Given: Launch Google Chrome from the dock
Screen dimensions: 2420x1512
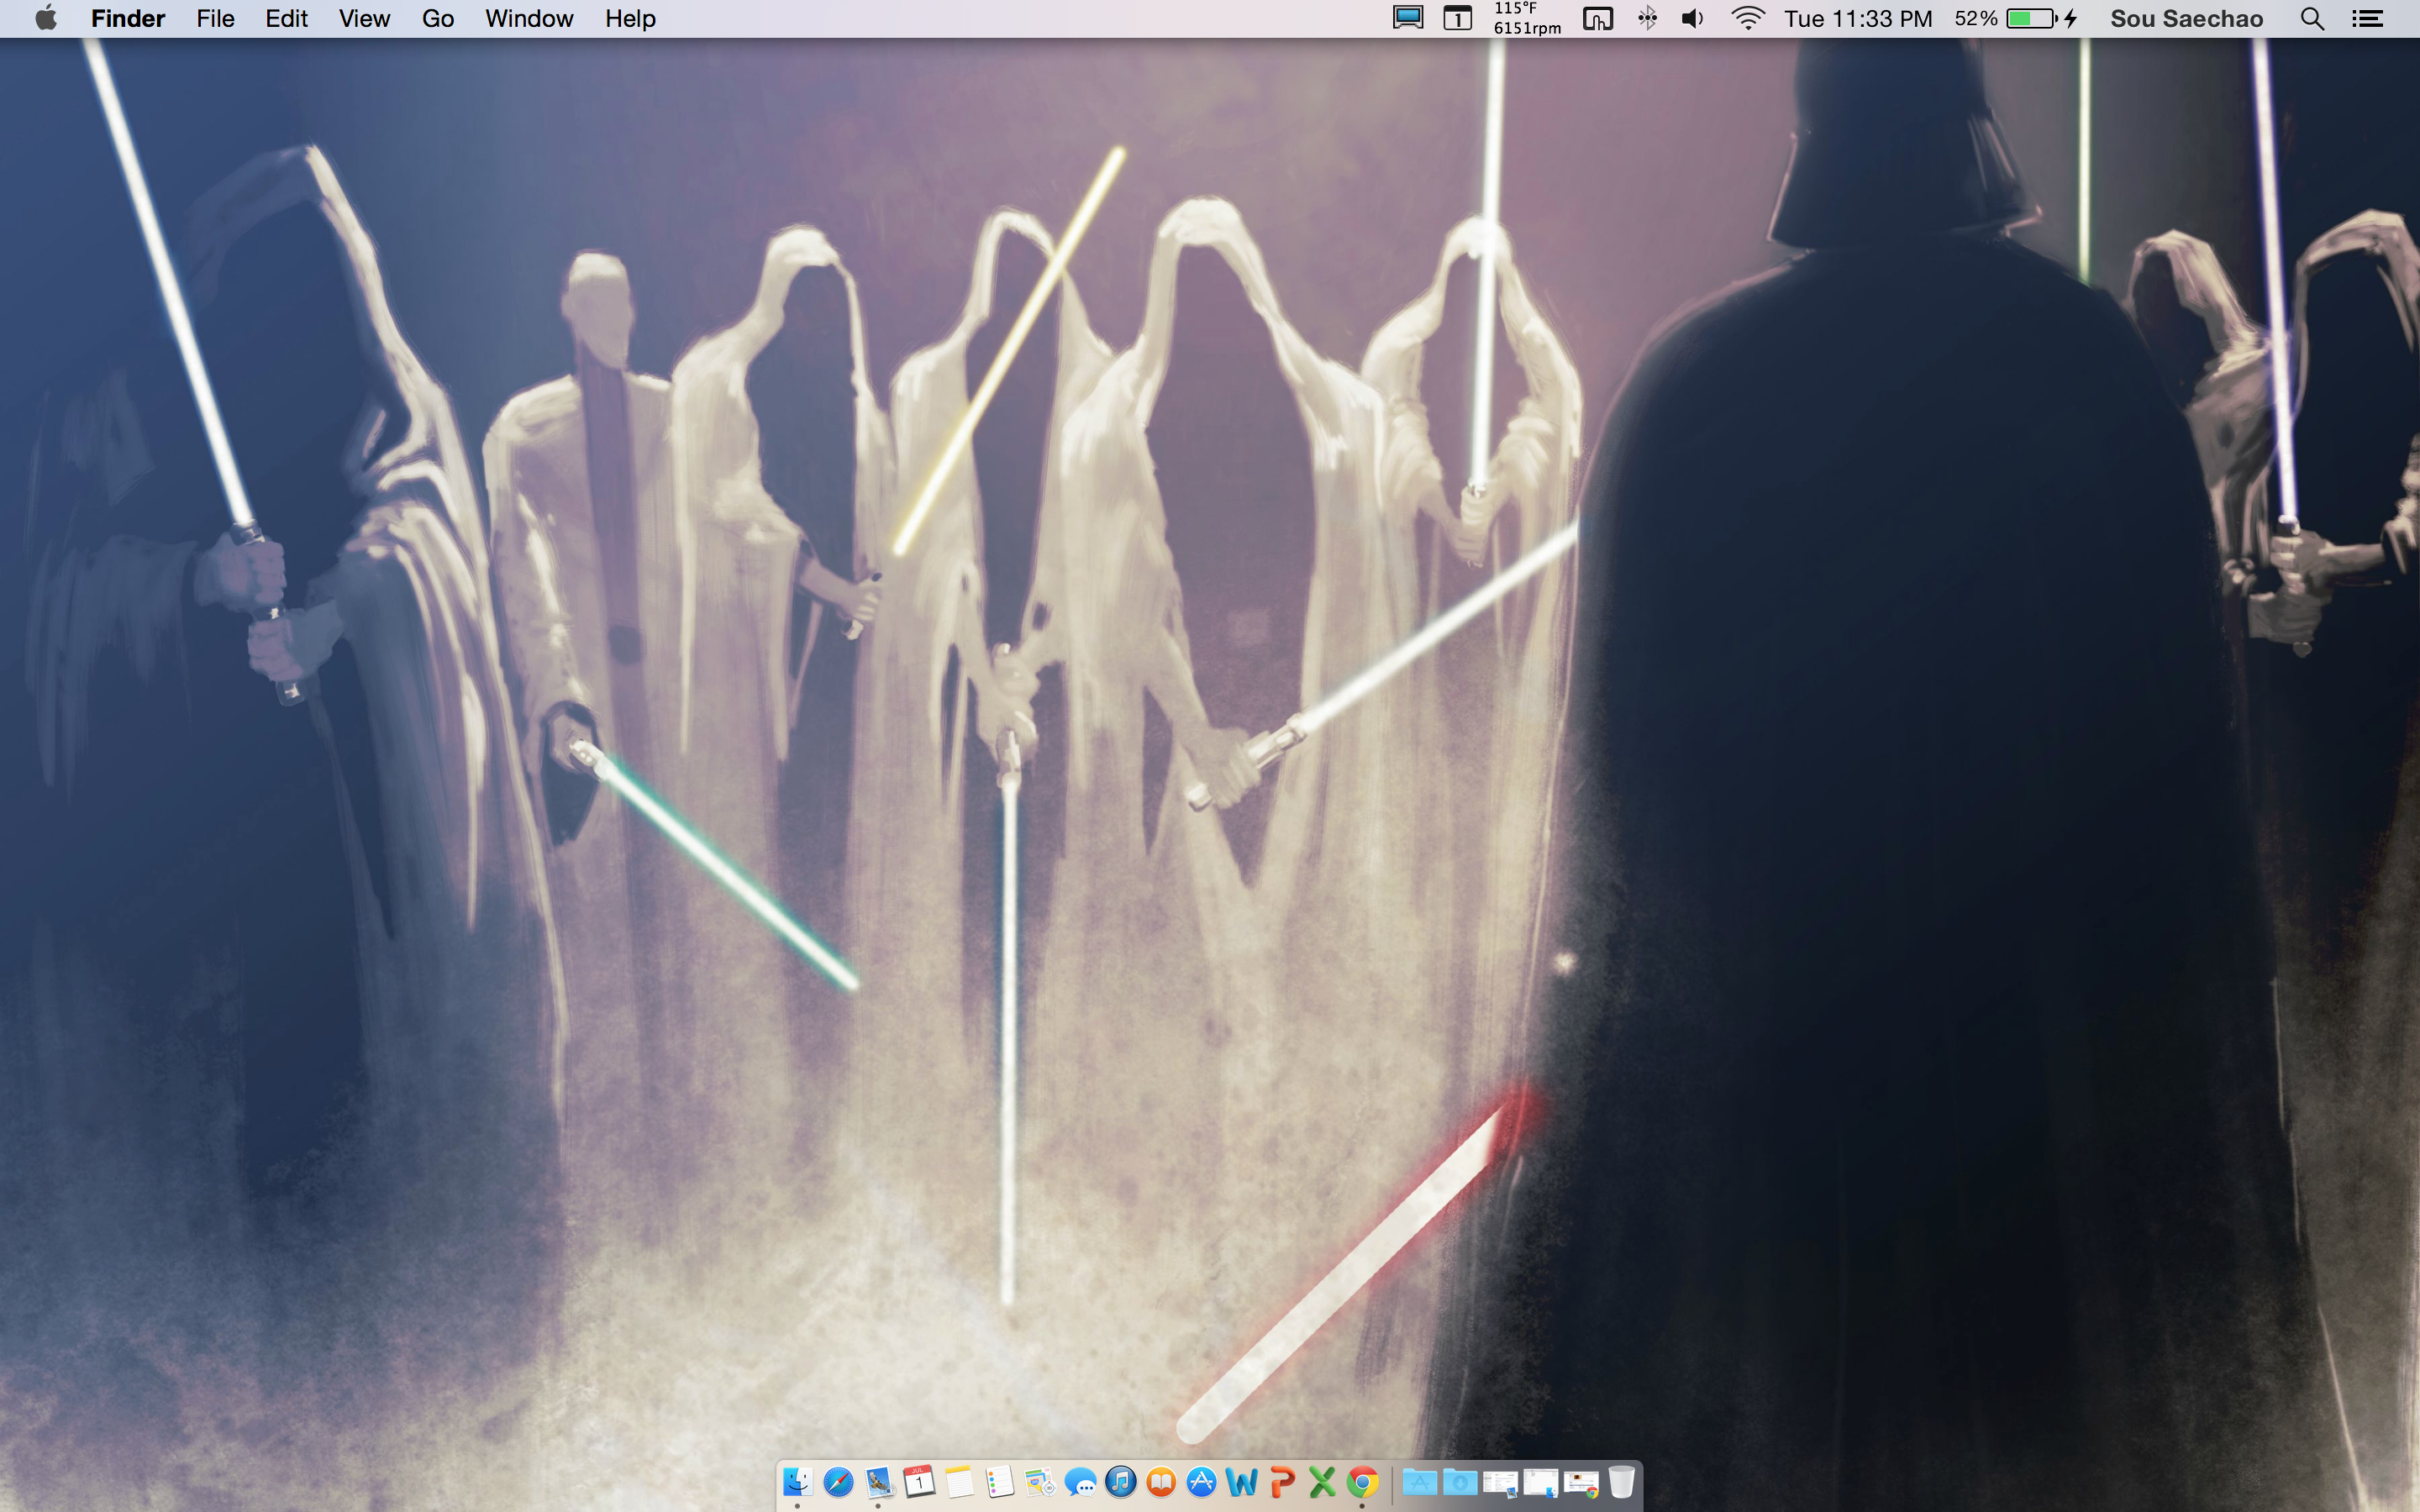Looking at the screenshot, I should (x=1362, y=1481).
